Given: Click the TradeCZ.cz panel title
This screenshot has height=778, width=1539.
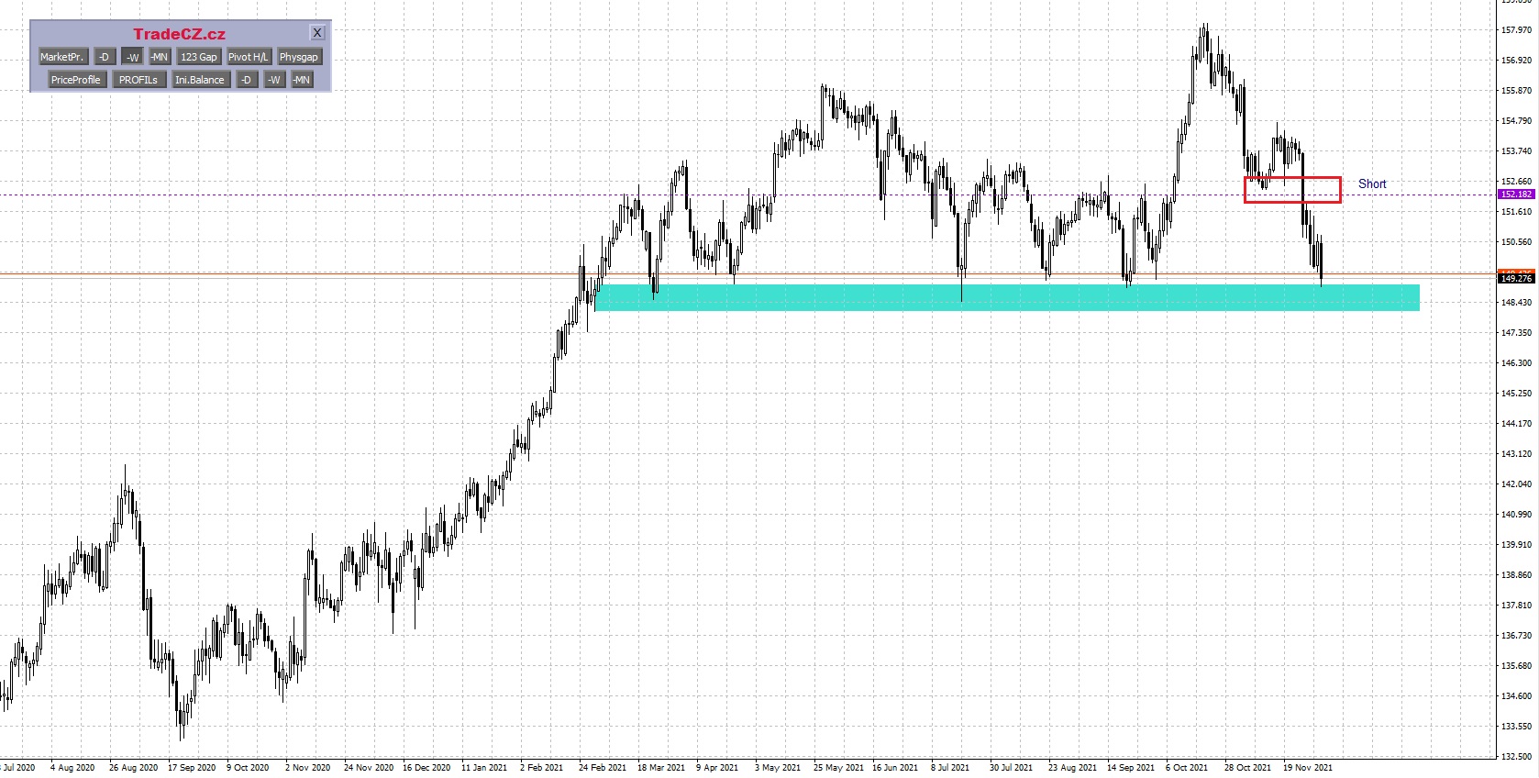Looking at the screenshot, I should tap(179, 34).
